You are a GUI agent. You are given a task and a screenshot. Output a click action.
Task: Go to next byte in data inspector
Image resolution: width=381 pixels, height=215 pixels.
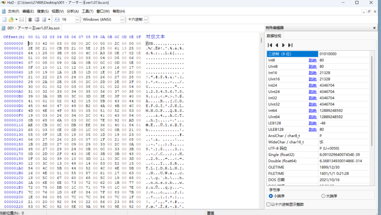pos(284,45)
